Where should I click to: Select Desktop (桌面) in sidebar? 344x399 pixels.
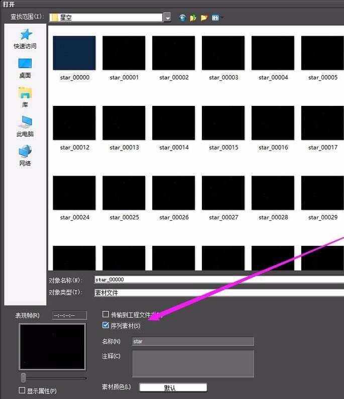click(25, 68)
